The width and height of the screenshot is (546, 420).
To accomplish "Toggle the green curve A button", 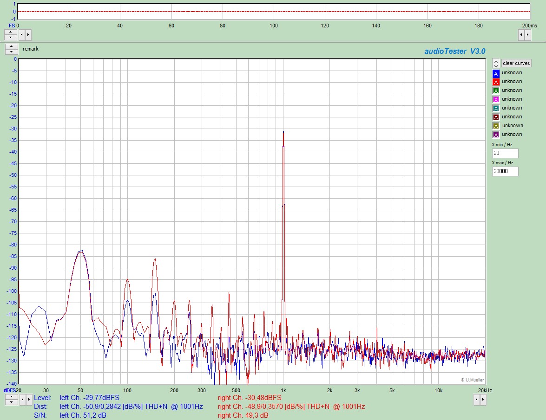I will click(496, 91).
